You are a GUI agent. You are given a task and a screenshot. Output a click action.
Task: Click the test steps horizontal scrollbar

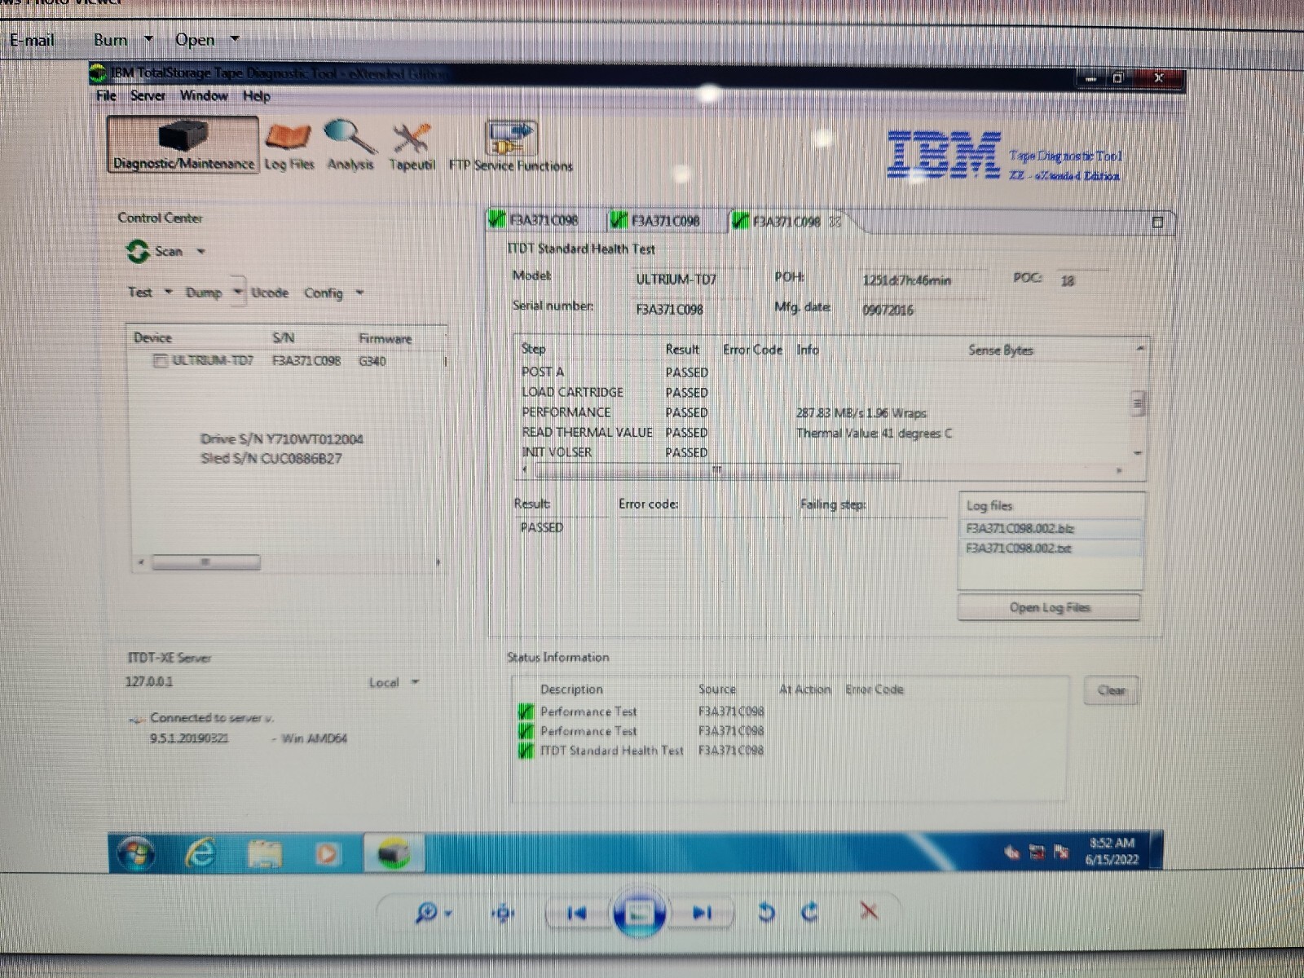coord(717,469)
